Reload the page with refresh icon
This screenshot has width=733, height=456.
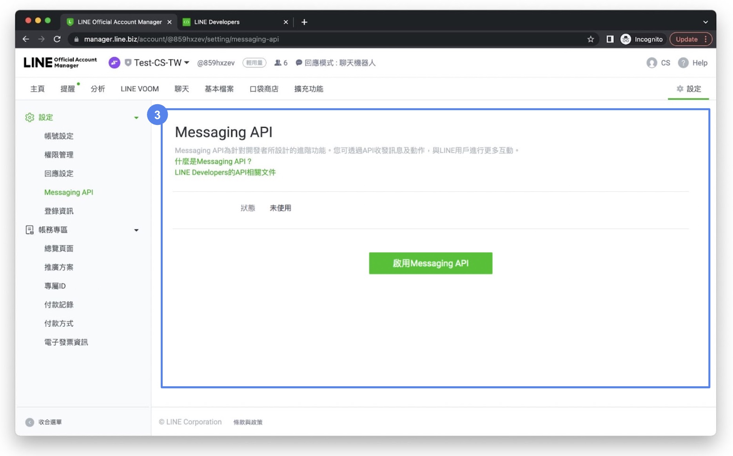pos(57,39)
